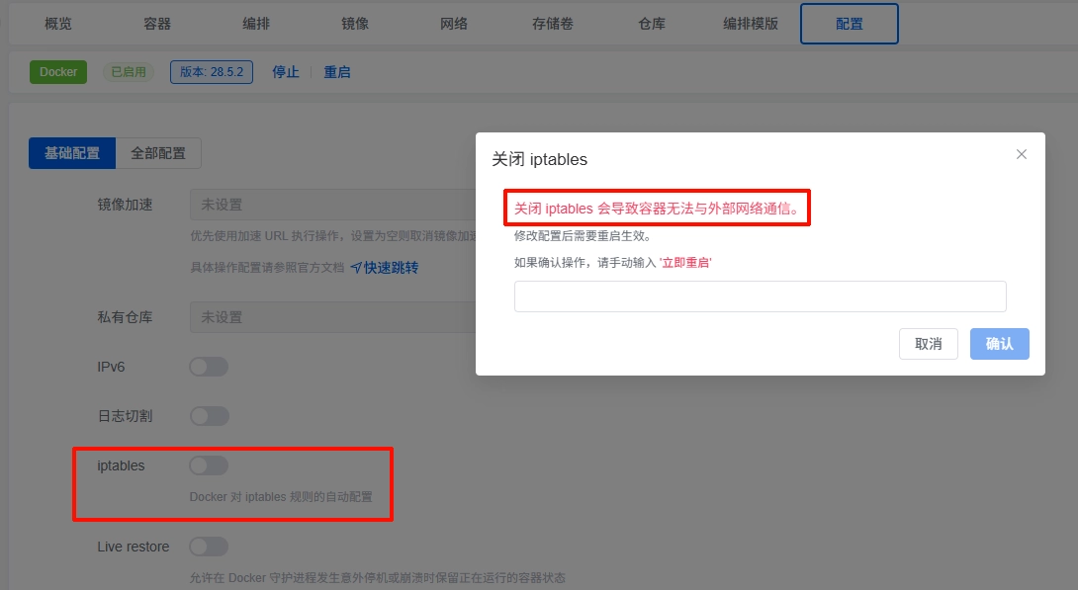Open the 概览 overview page
1078x590 pixels.
point(57,24)
